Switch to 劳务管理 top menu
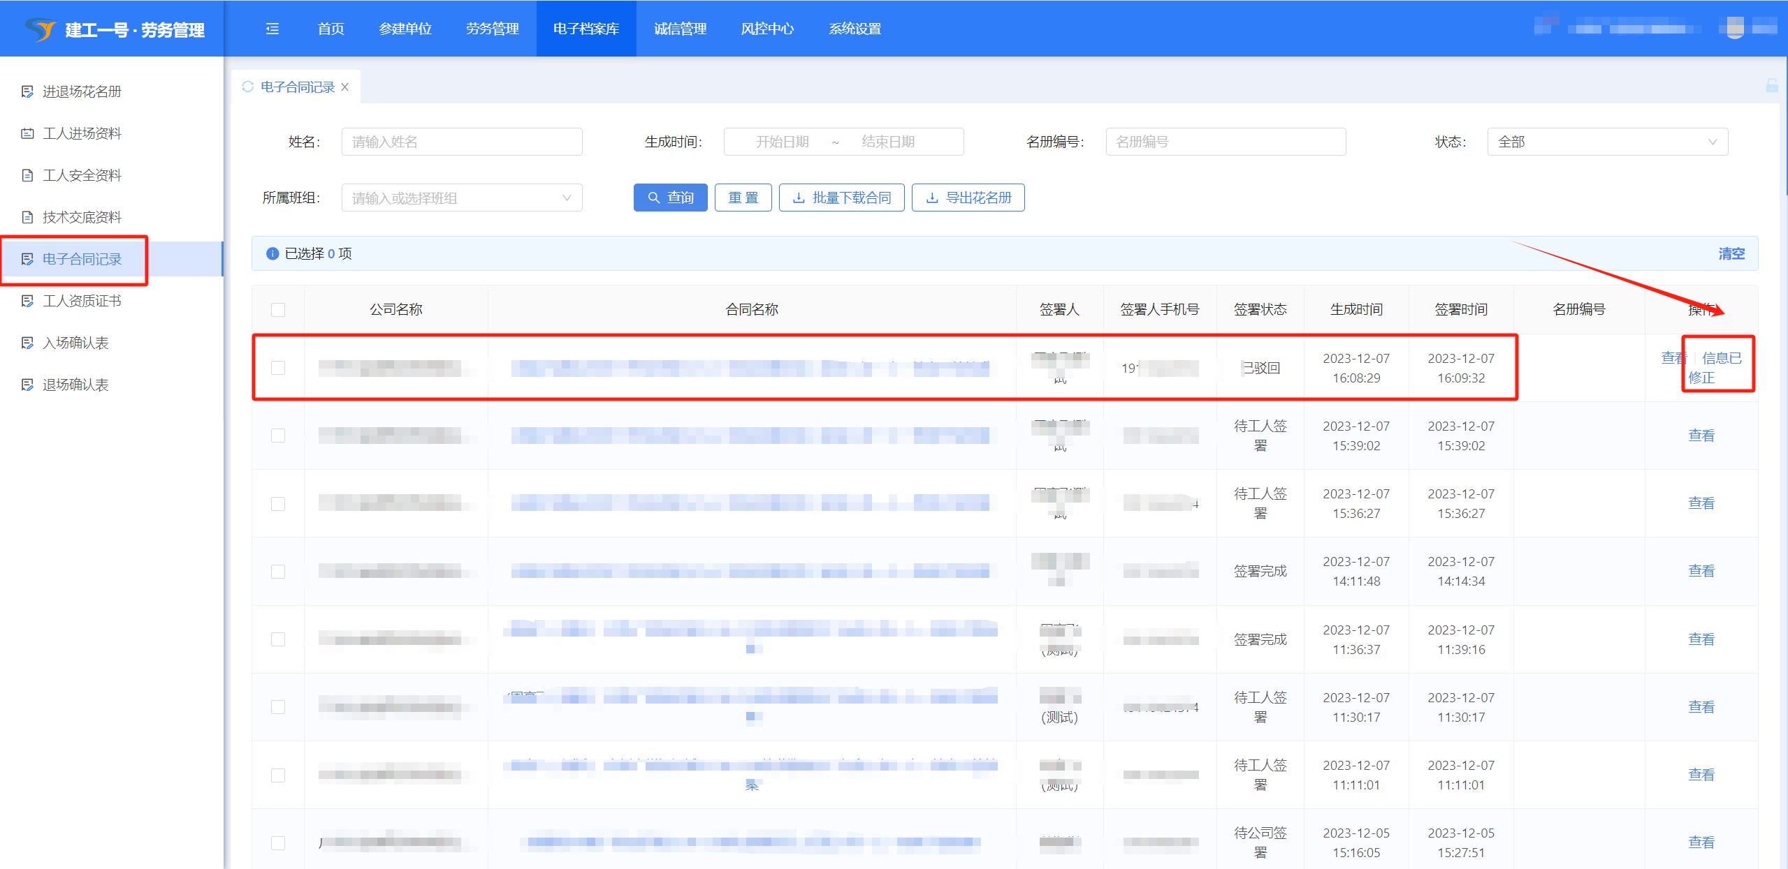Image resolution: width=1788 pixels, height=869 pixels. coord(492,29)
